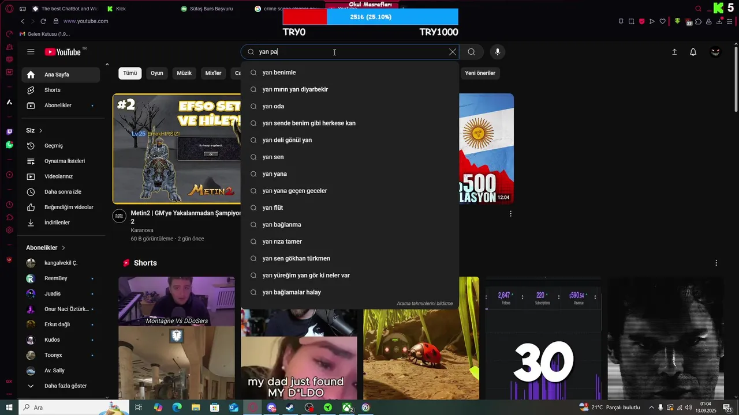Image resolution: width=739 pixels, height=415 pixels.
Task: Select the 'Tümü' filter chip
Action: 130,73
